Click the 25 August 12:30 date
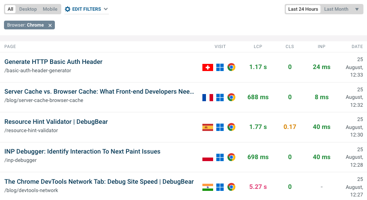367x200 pixels. (354, 127)
